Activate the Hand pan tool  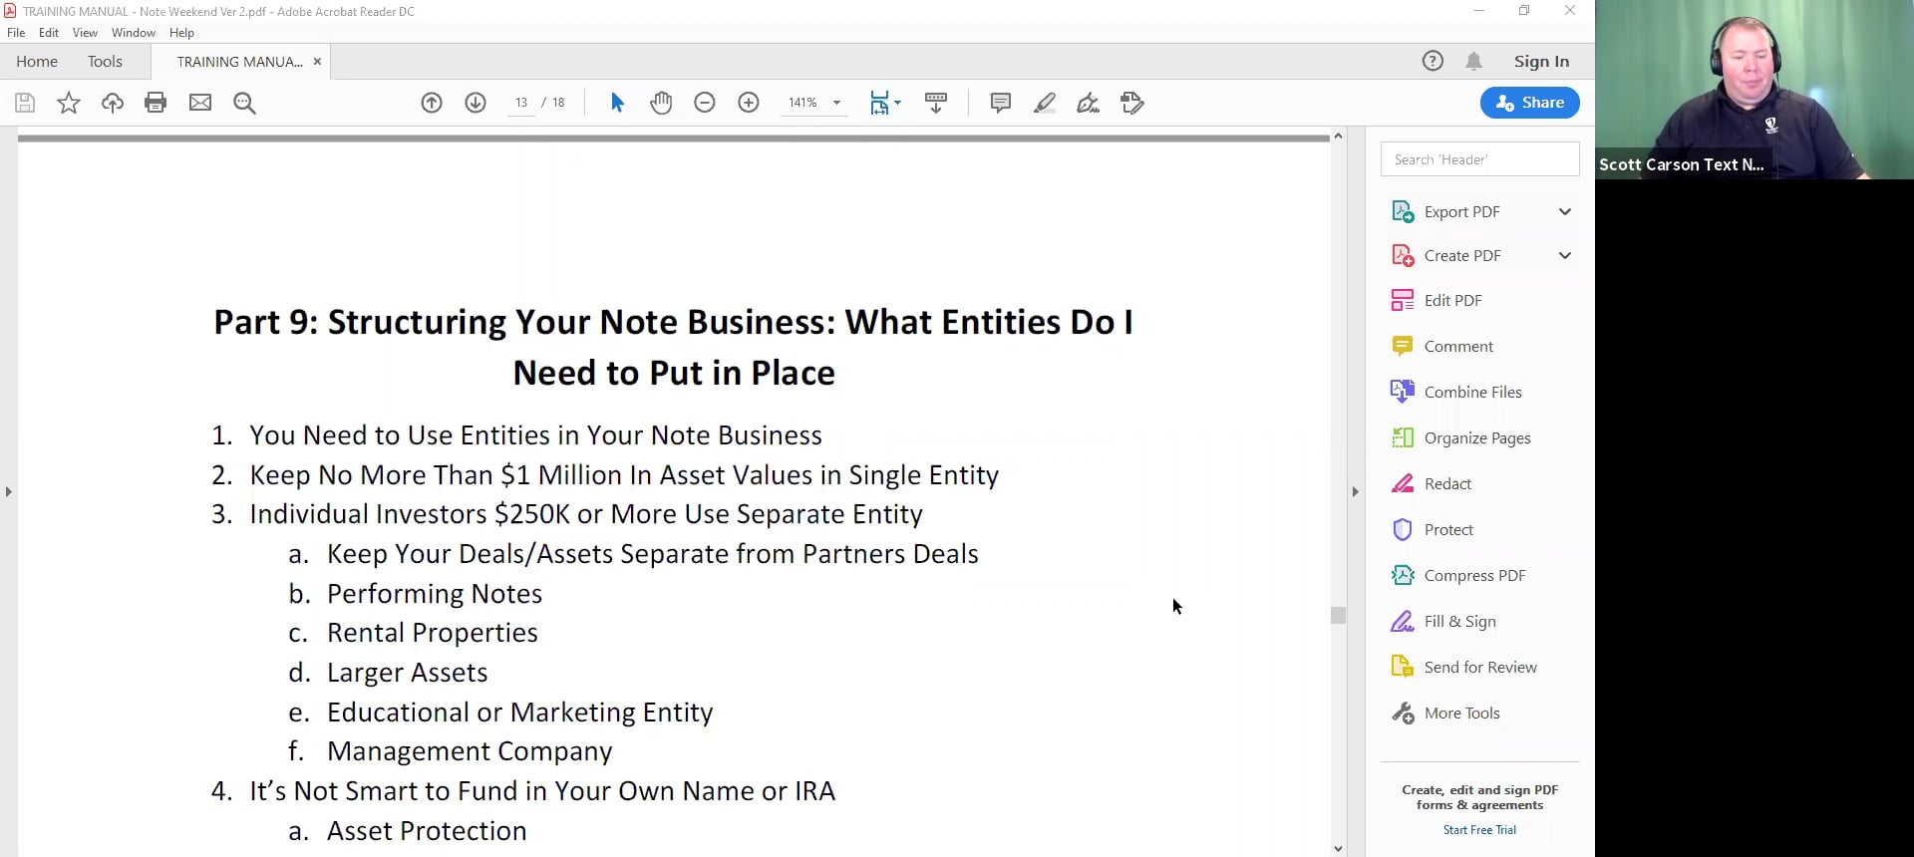click(661, 103)
